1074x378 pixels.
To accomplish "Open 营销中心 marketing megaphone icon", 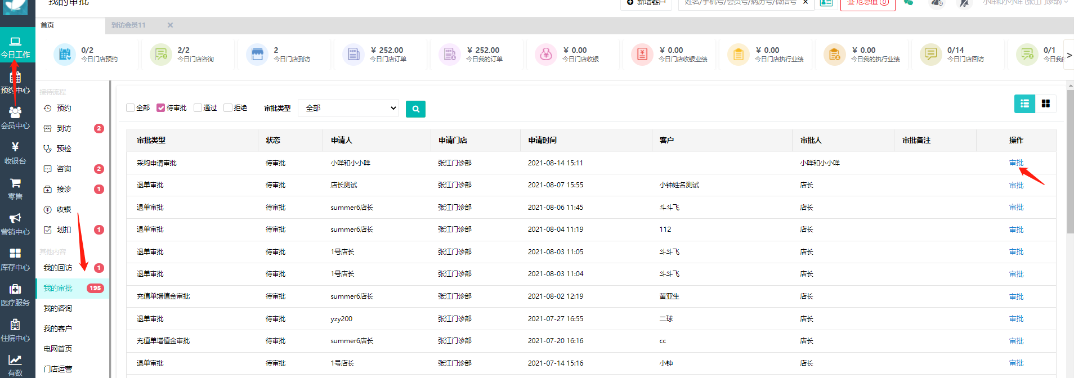I will [15, 224].
